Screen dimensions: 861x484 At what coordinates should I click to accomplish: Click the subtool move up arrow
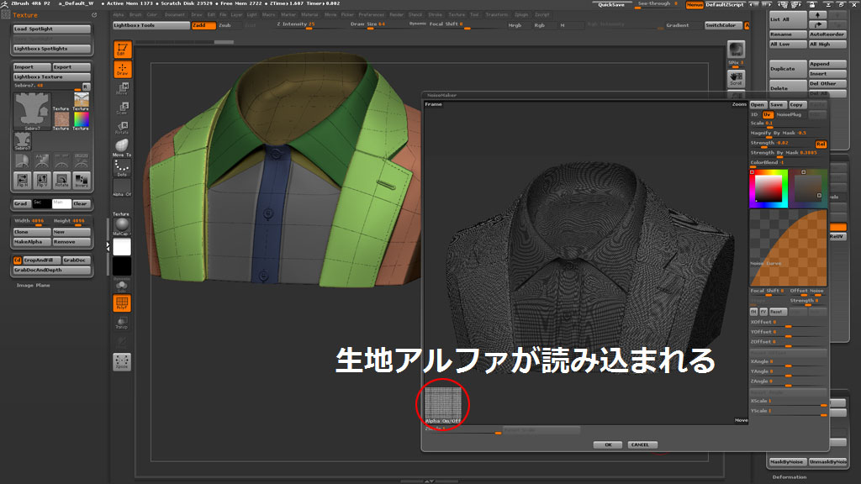[817, 15]
